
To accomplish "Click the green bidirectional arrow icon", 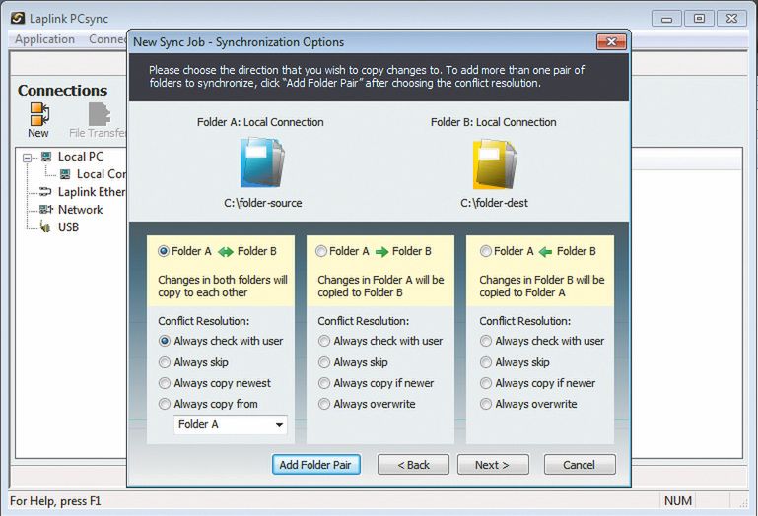I will point(226,252).
